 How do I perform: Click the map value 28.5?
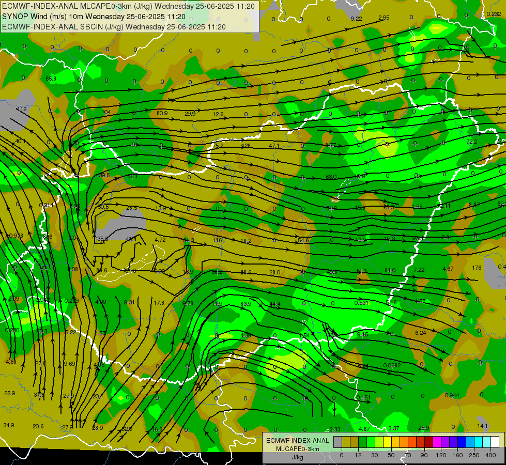(131, 208)
